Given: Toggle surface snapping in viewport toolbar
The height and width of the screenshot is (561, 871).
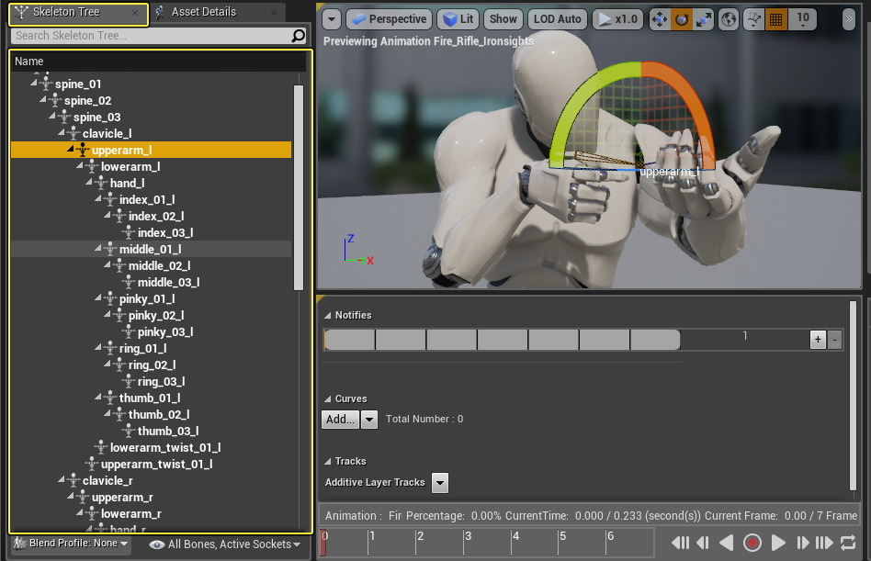Looking at the screenshot, I should coord(753,19).
